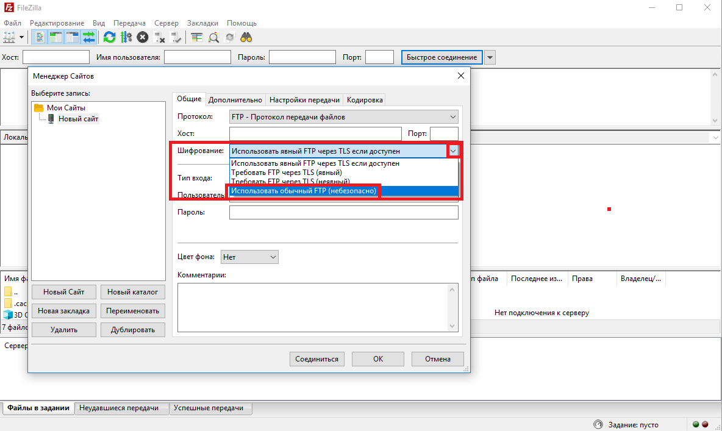Viewport: 722px width, 431px height.
Task: Open the Протокол dropdown
Action: tap(343, 117)
